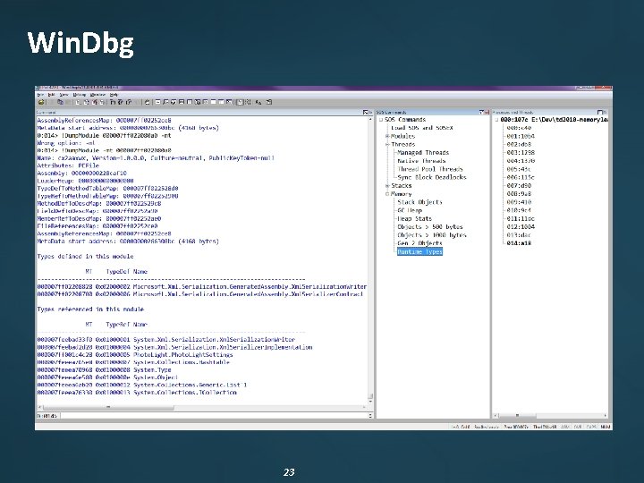The width and height of the screenshot is (644, 483).
Task: Select Heap Stats under Memory
Action: pos(414,218)
